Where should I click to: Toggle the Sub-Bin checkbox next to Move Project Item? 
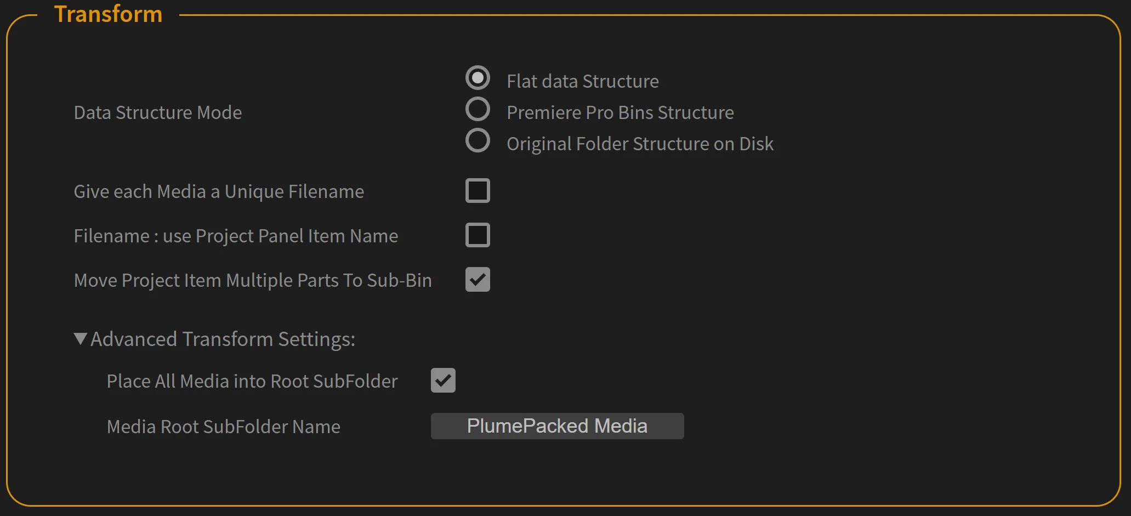point(477,280)
